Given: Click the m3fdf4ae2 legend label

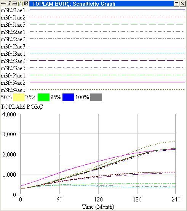Looking at the screenshot, I should click(x=13, y=83).
